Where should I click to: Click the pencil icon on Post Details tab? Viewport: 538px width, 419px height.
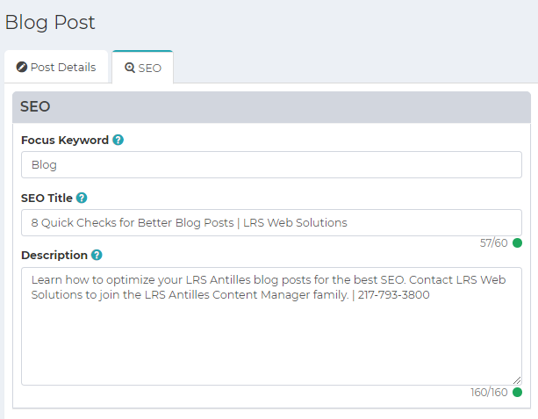click(22, 67)
